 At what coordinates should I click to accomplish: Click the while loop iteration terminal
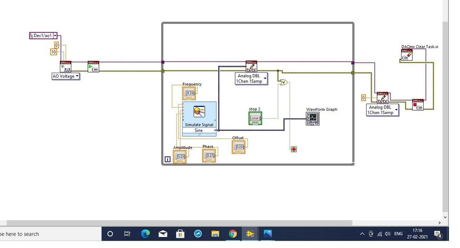pyautogui.click(x=168, y=160)
